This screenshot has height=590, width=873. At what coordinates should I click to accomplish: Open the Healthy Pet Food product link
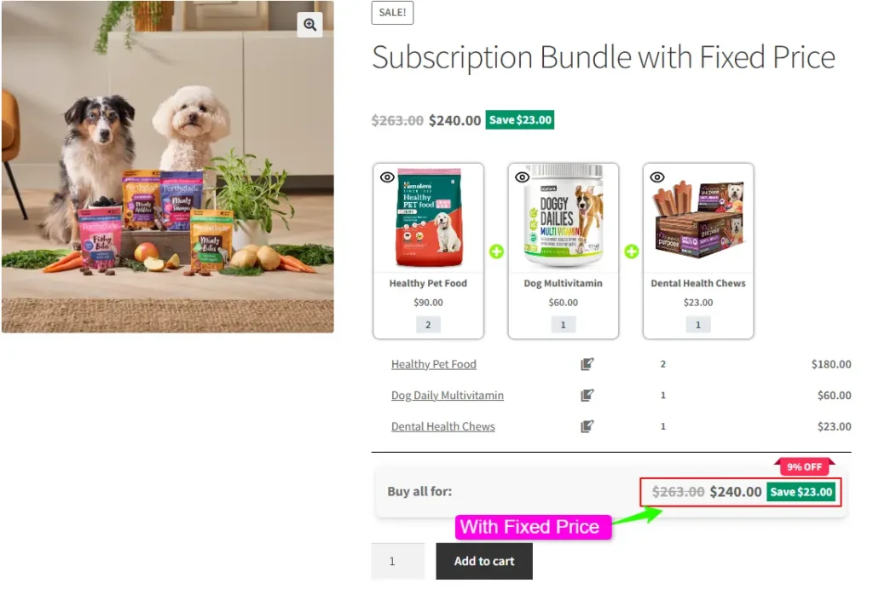[x=433, y=364]
